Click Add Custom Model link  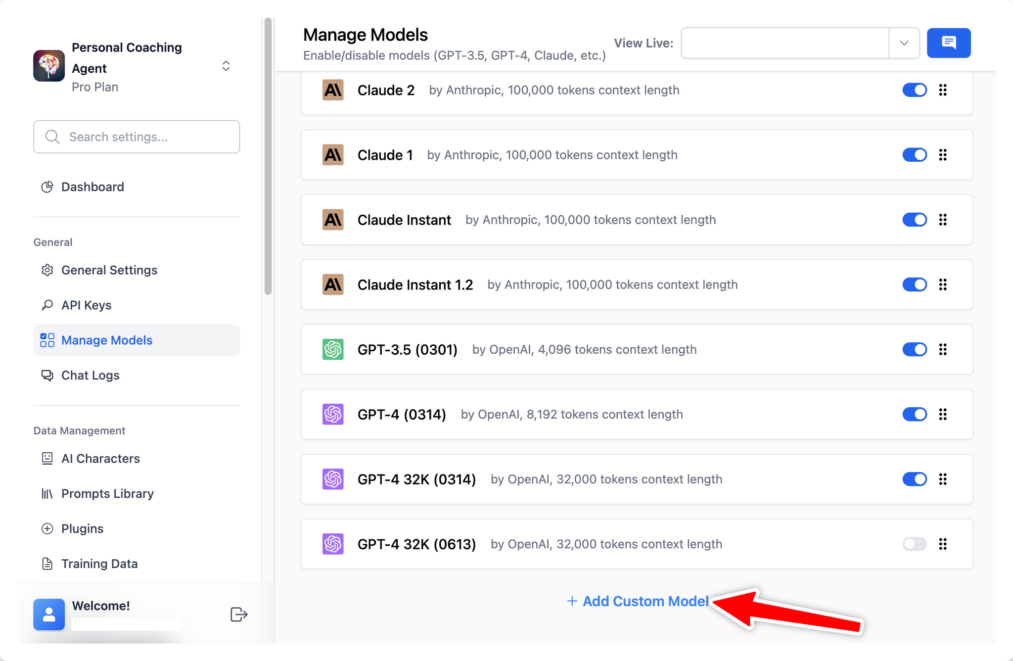pos(638,601)
